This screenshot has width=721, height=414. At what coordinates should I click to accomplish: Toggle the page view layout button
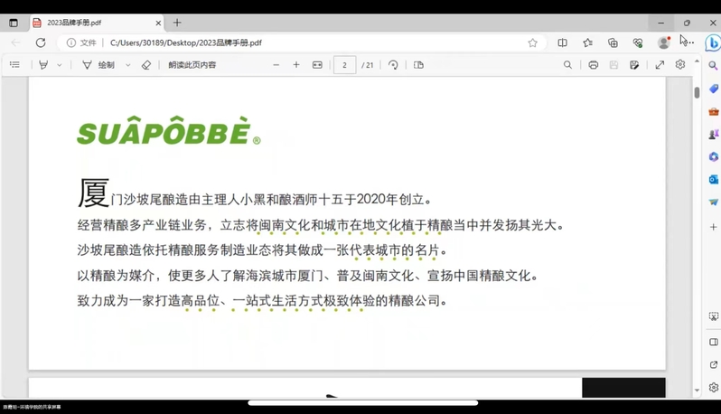418,65
